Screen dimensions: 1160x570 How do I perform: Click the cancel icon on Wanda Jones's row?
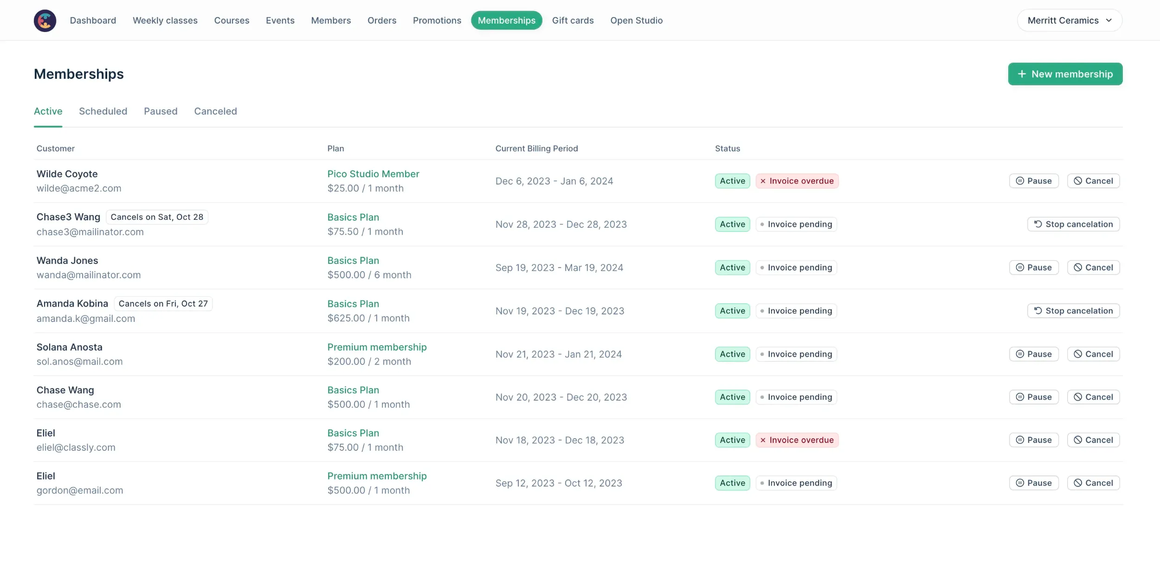(x=1077, y=267)
